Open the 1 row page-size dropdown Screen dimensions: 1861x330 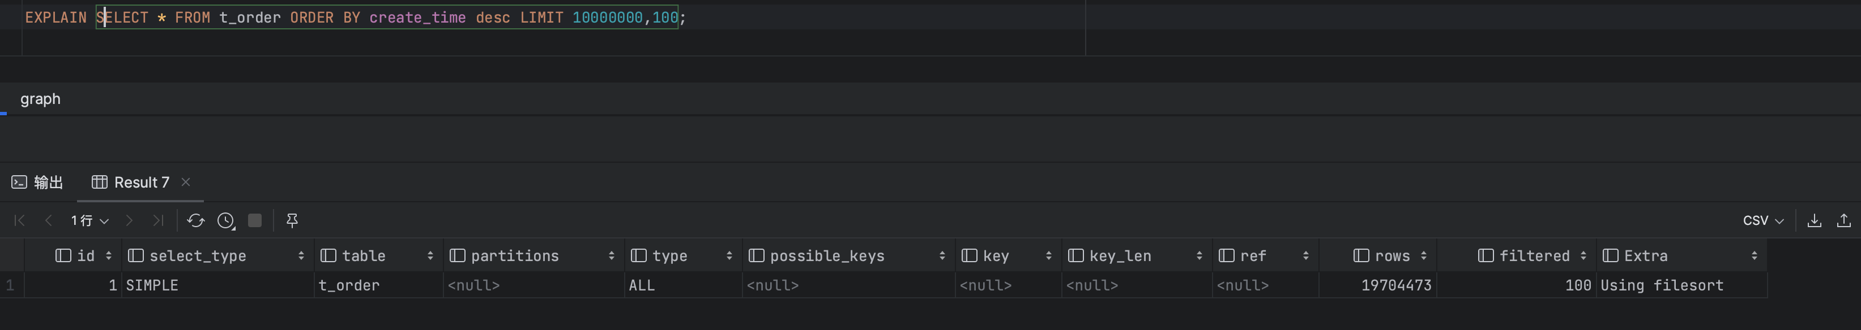pyautogui.click(x=89, y=220)
